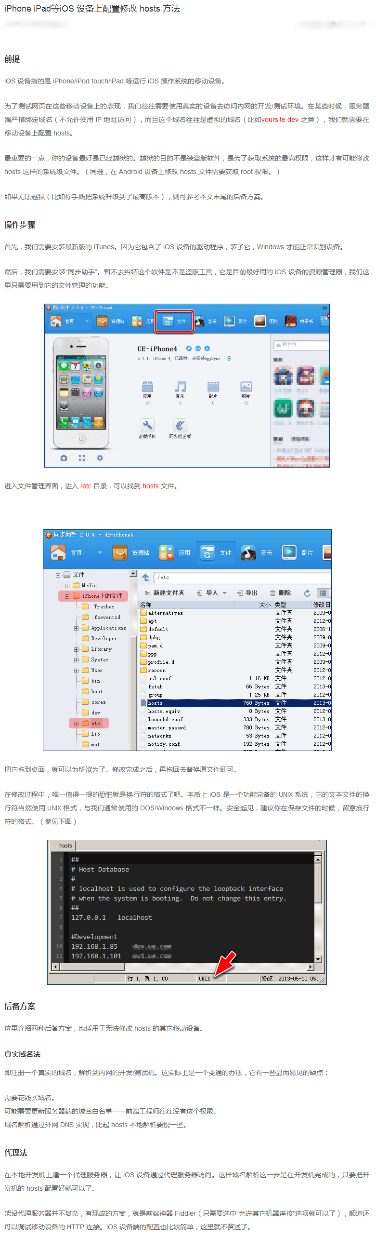Click the editor horizontal scrollbar thumb
376x1237 pixels.
click(x=91, y=967)
